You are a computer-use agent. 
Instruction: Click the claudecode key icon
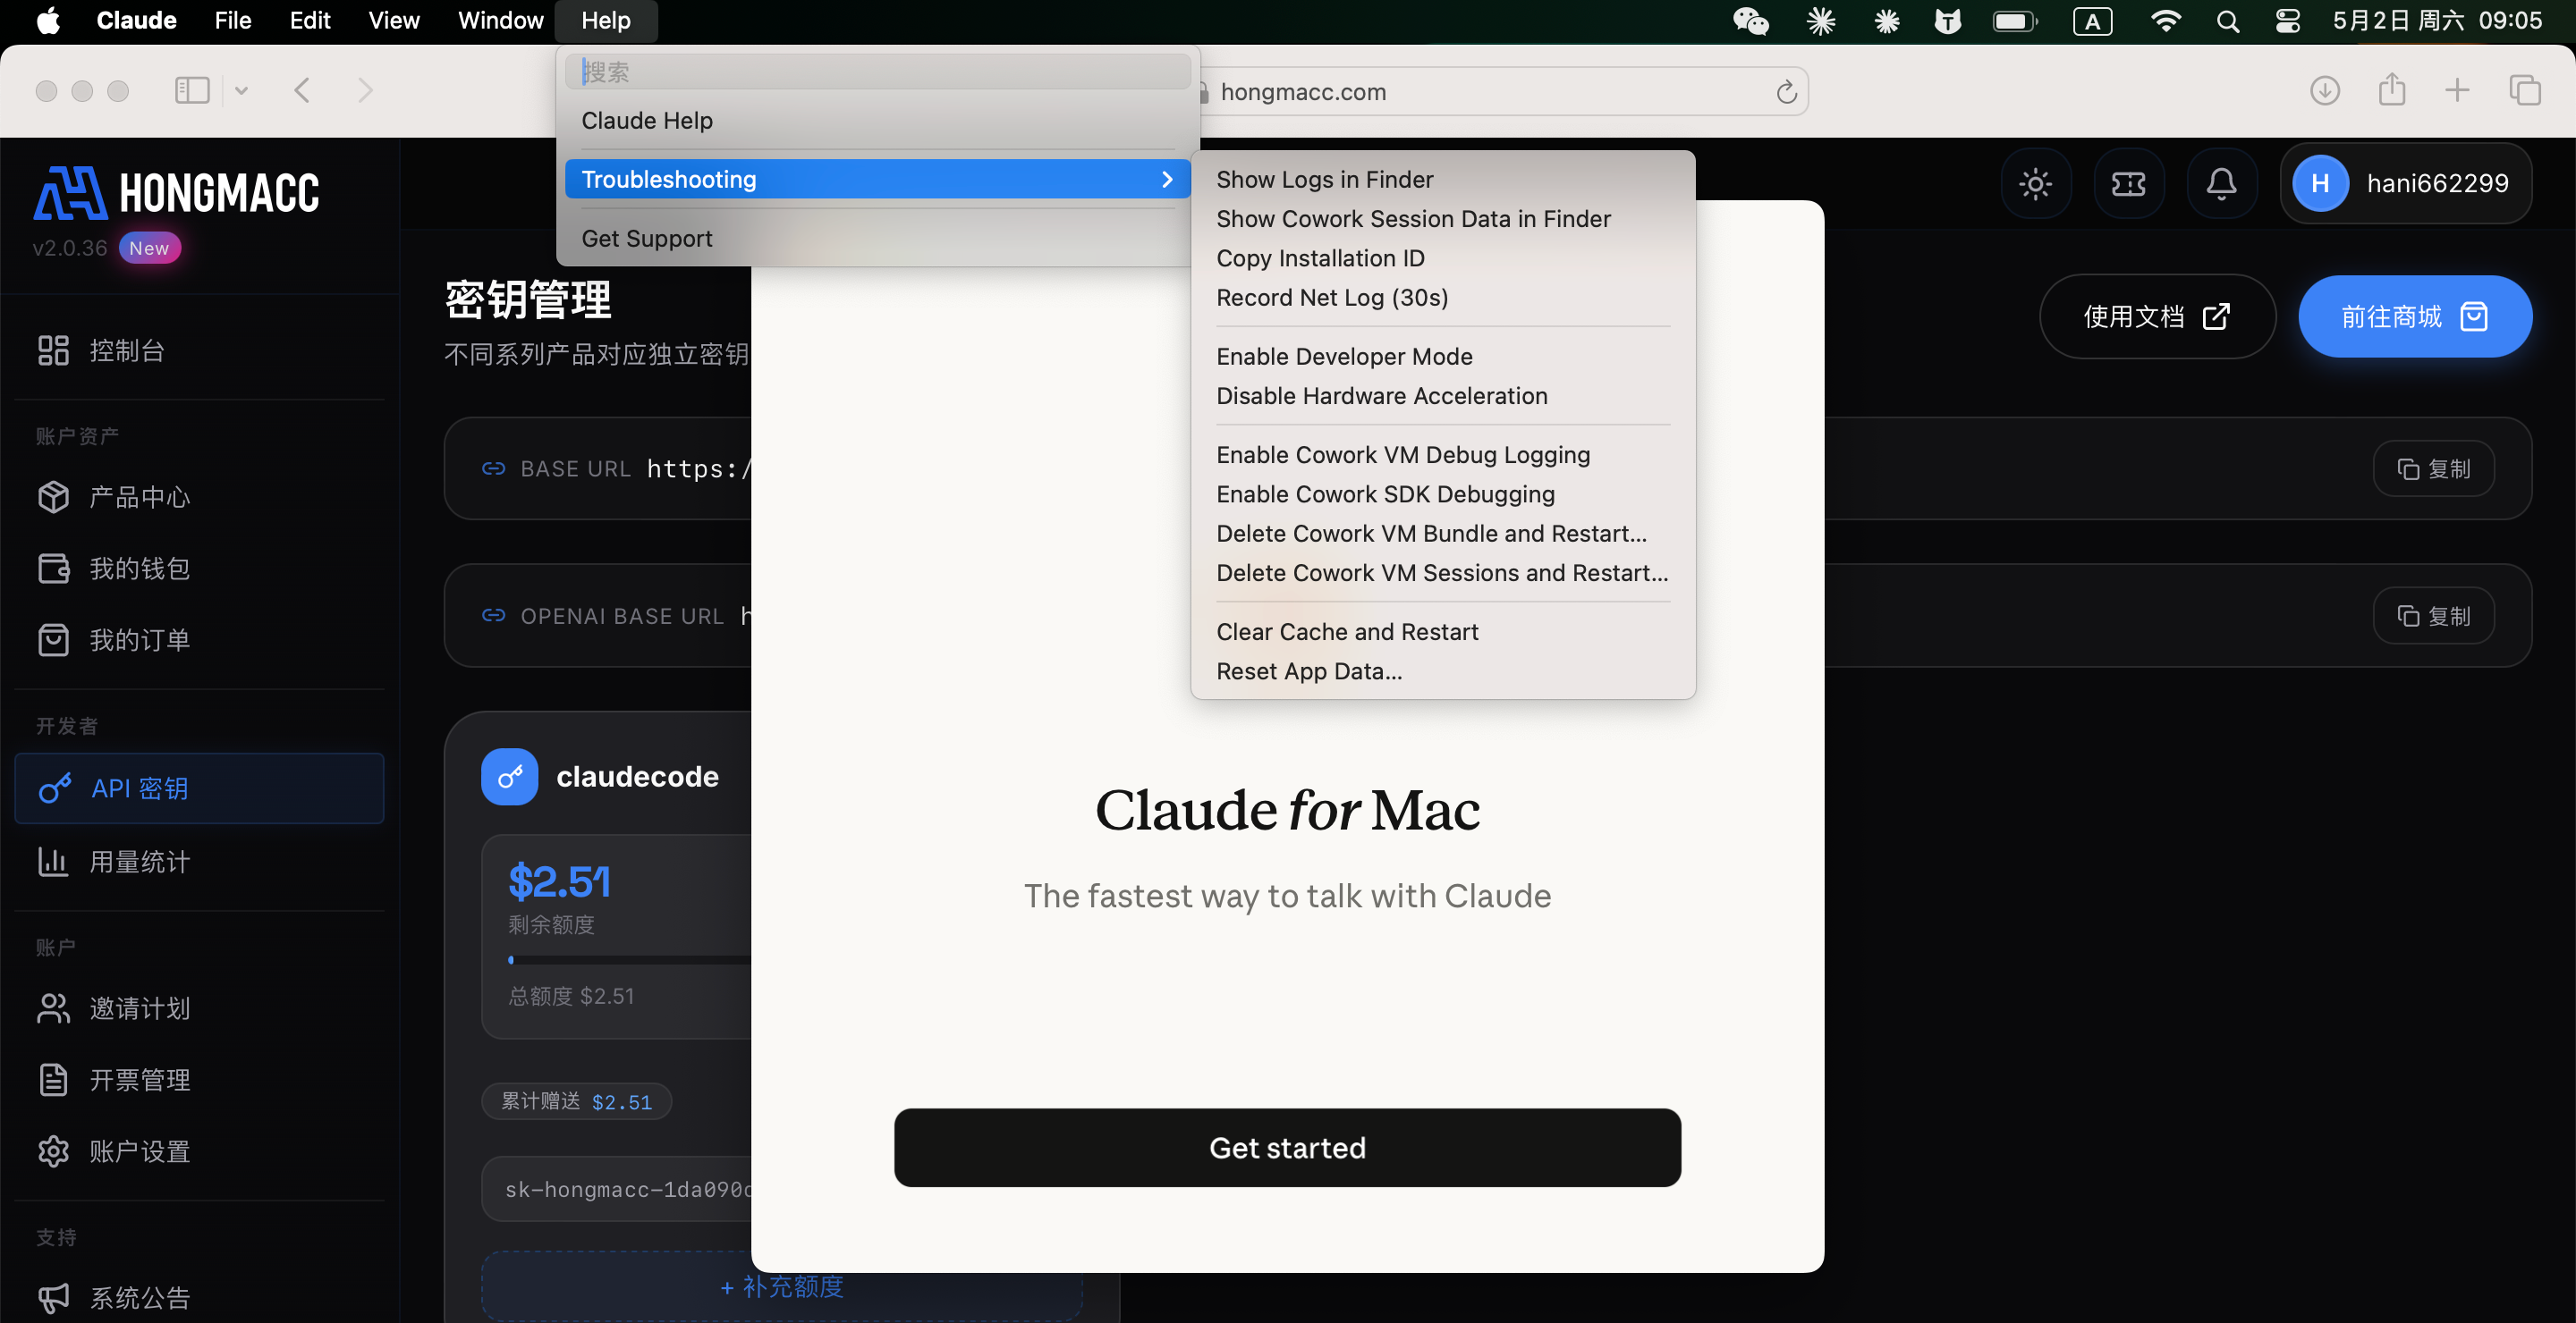pos(509,777)
